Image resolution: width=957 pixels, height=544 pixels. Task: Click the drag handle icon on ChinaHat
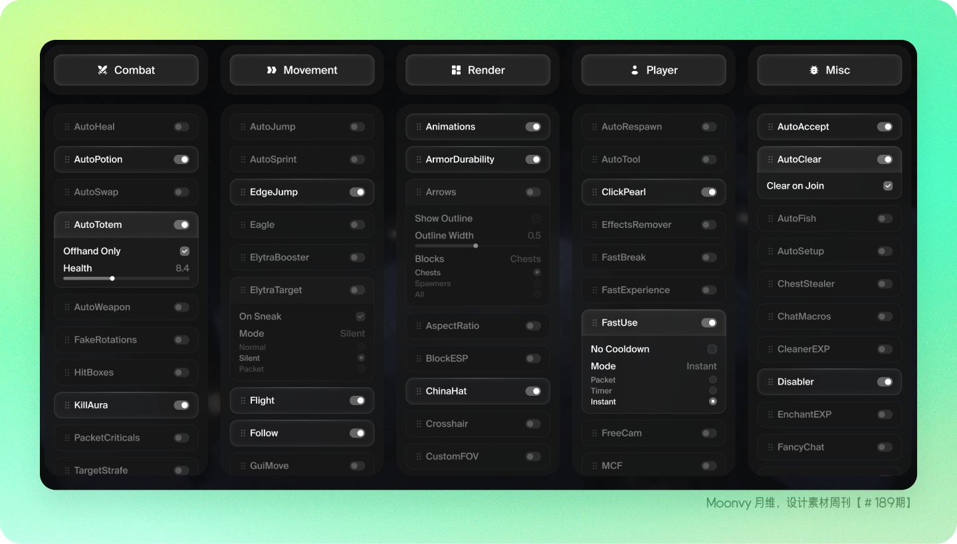(419, 391)
